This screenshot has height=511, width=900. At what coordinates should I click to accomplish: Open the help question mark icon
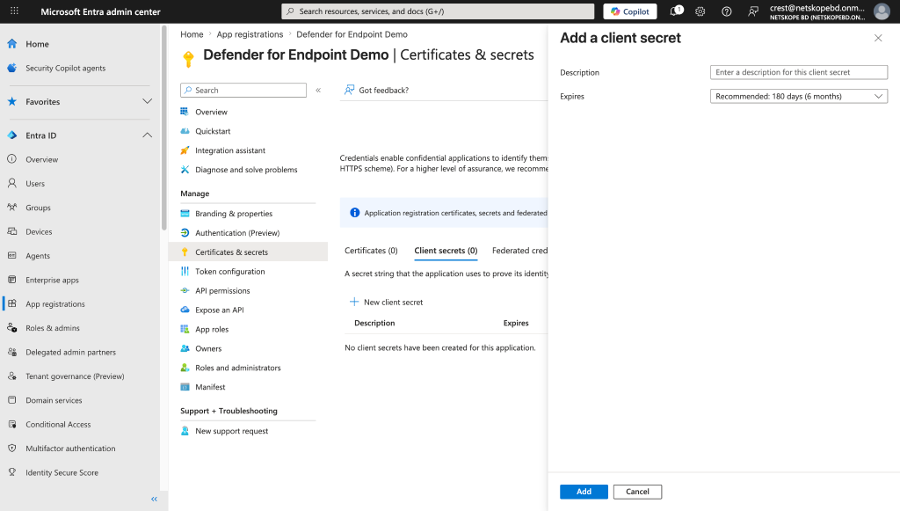pos(727,11)
